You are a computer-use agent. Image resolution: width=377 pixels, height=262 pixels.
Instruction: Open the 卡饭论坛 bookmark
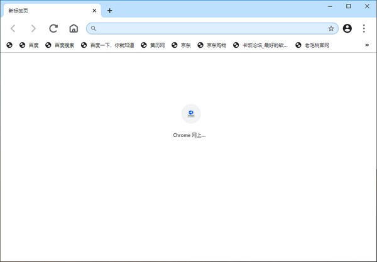click(260, 45)
